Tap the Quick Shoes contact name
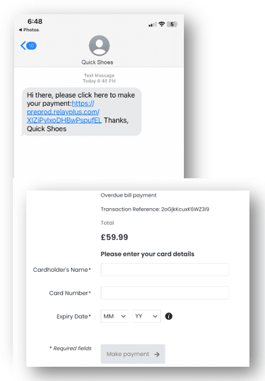The width and height of the screenshot is (265, 381). point(97,62)
